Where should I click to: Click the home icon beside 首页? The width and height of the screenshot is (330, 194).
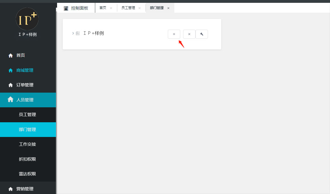[x=11, y=56]
